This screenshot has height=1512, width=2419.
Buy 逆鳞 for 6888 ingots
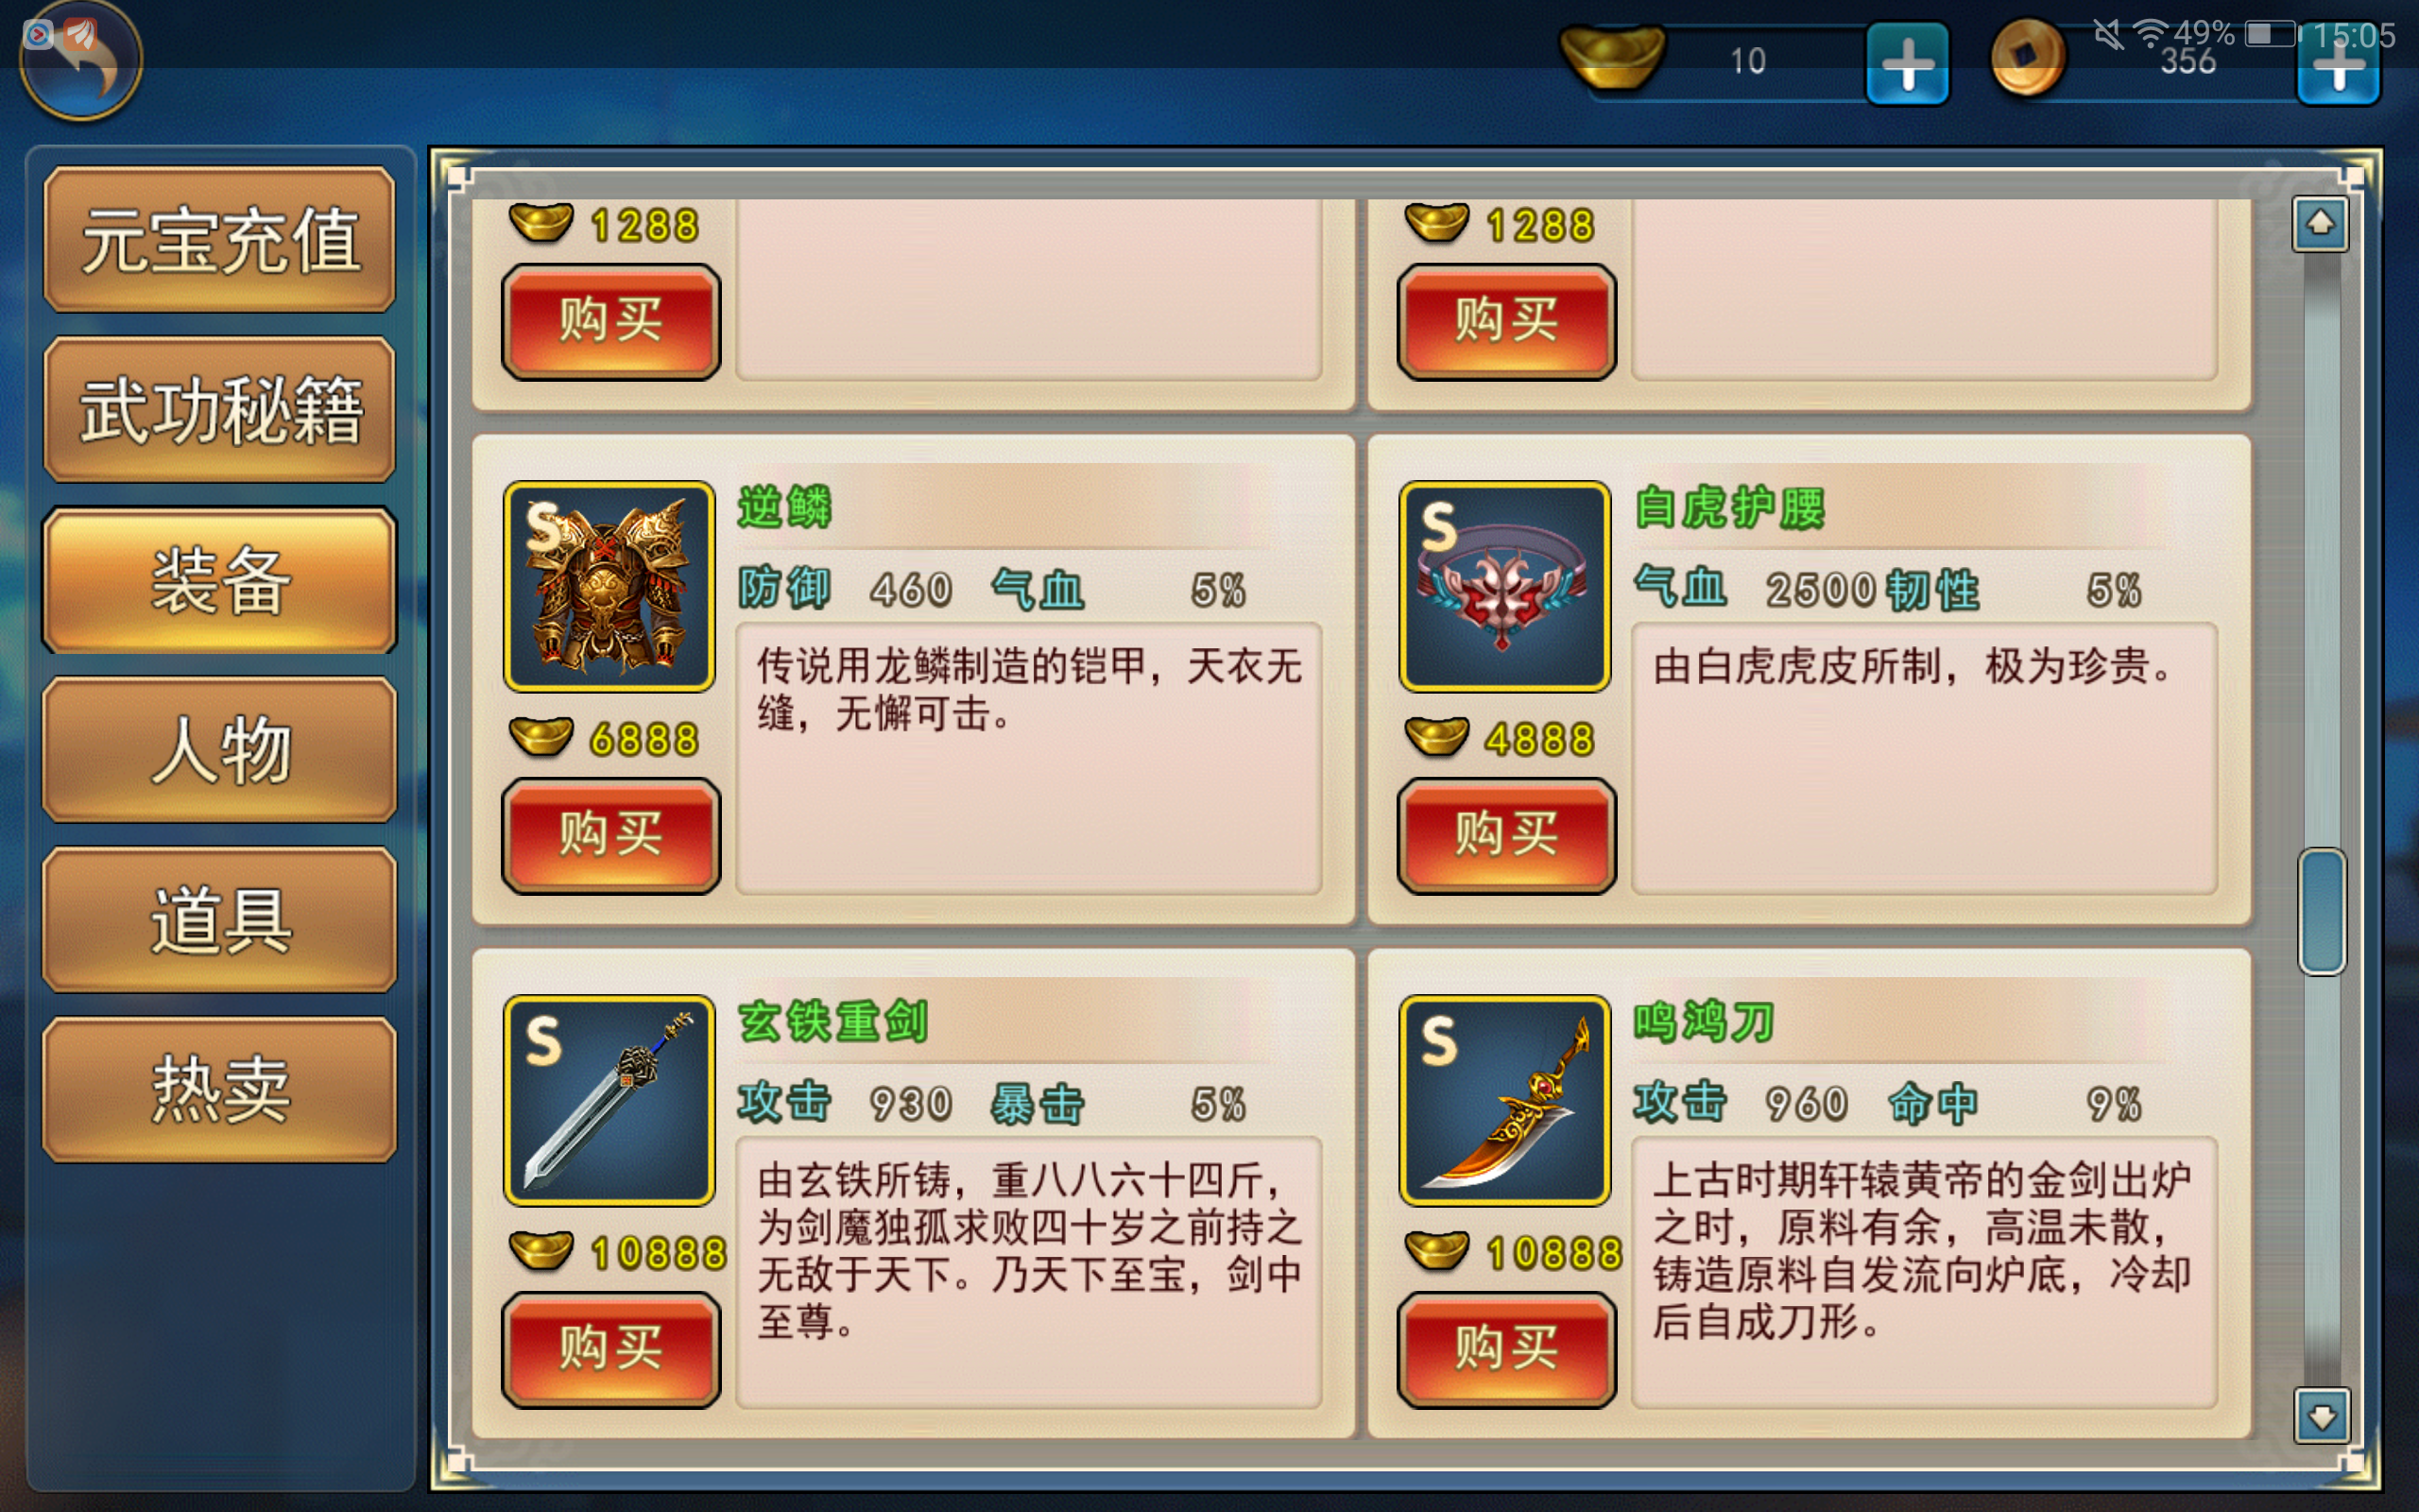610,835
